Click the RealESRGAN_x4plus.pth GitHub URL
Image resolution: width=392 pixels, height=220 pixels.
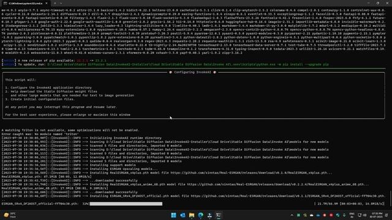251,172
